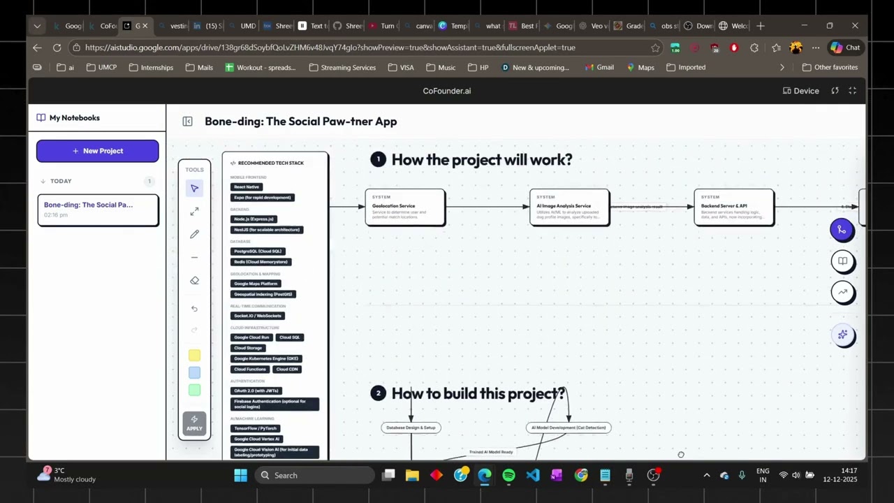Reload the applet preview
Image resolution: width=894 pixels, height=503 pixels.
click(x=835, y=91)
